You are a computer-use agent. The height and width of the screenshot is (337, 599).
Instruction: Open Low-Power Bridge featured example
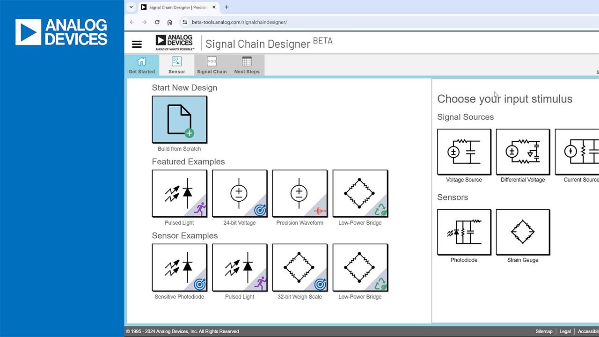click(360, 193)
